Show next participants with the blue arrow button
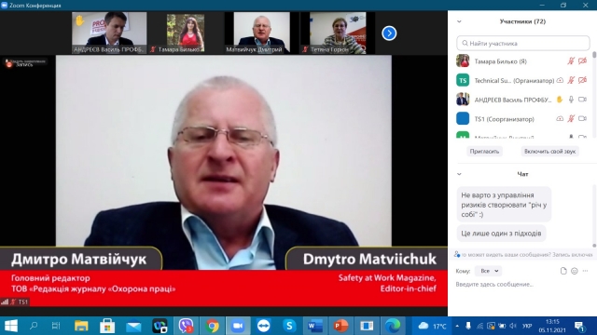 coord(389,33)
